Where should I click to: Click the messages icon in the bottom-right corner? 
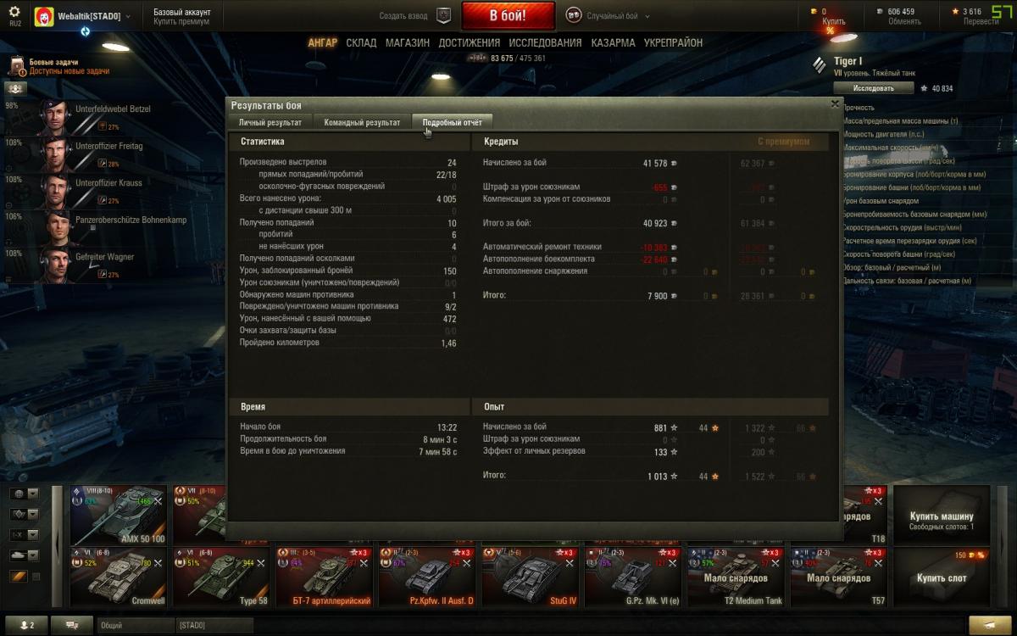pyautogui.click(x=990, y=625)
